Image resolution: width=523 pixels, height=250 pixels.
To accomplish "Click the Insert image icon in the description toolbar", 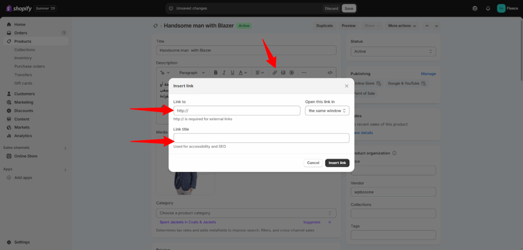I will pyautogui.click(x=283, y=73).
